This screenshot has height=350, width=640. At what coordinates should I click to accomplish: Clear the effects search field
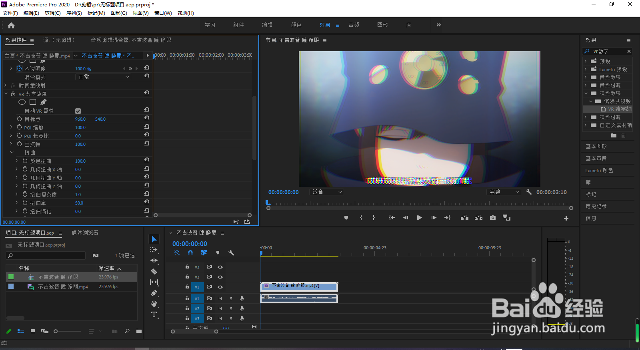coord(629,51)
